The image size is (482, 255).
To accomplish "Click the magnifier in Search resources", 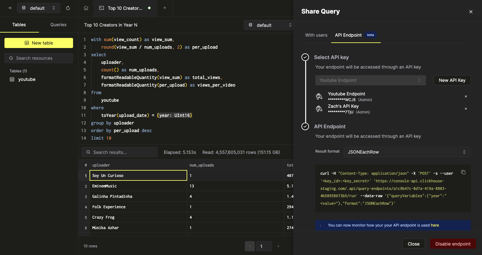I will (11, 58).
